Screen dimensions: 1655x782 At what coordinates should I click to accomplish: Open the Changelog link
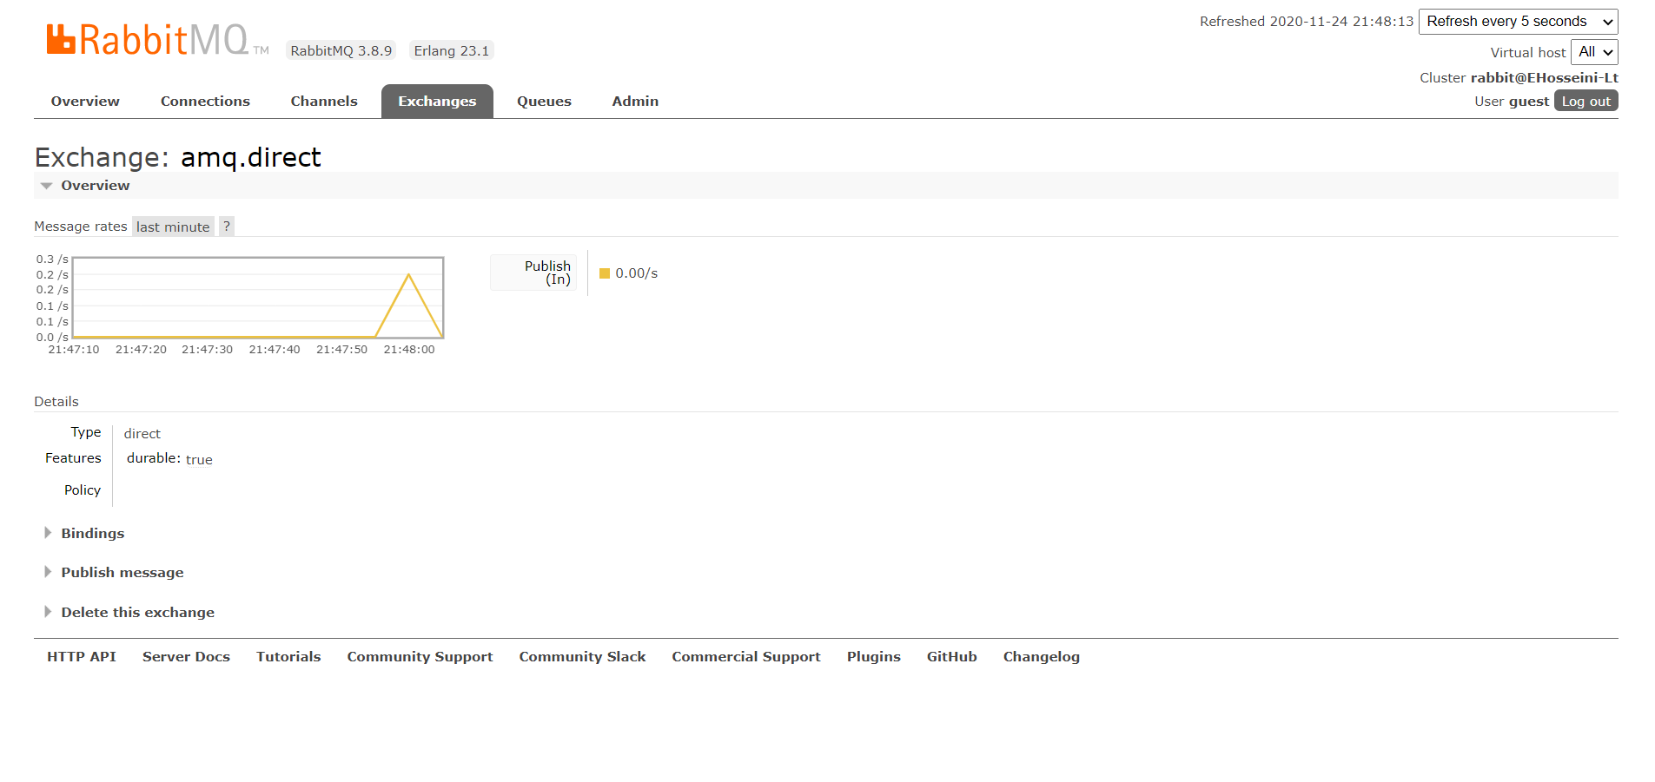(x=1042, y=657)
